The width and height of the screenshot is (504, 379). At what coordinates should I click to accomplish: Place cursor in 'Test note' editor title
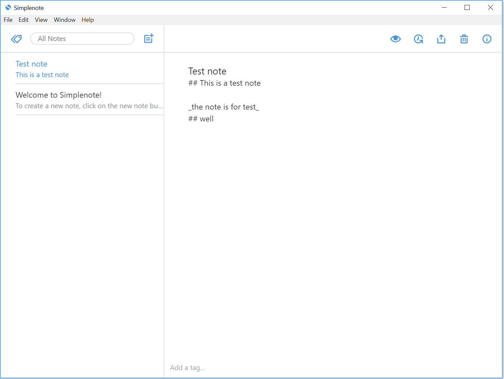point(207,71)
